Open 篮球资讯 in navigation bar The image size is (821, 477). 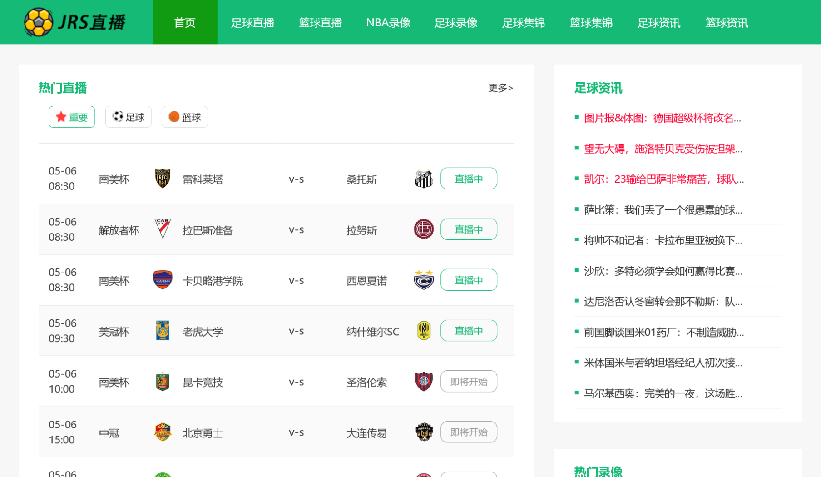[727, 22]
